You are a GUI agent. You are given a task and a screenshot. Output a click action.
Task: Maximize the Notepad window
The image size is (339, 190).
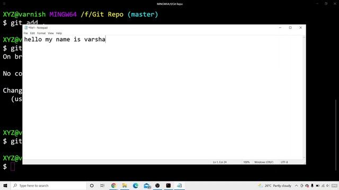(x=290, y=27)
